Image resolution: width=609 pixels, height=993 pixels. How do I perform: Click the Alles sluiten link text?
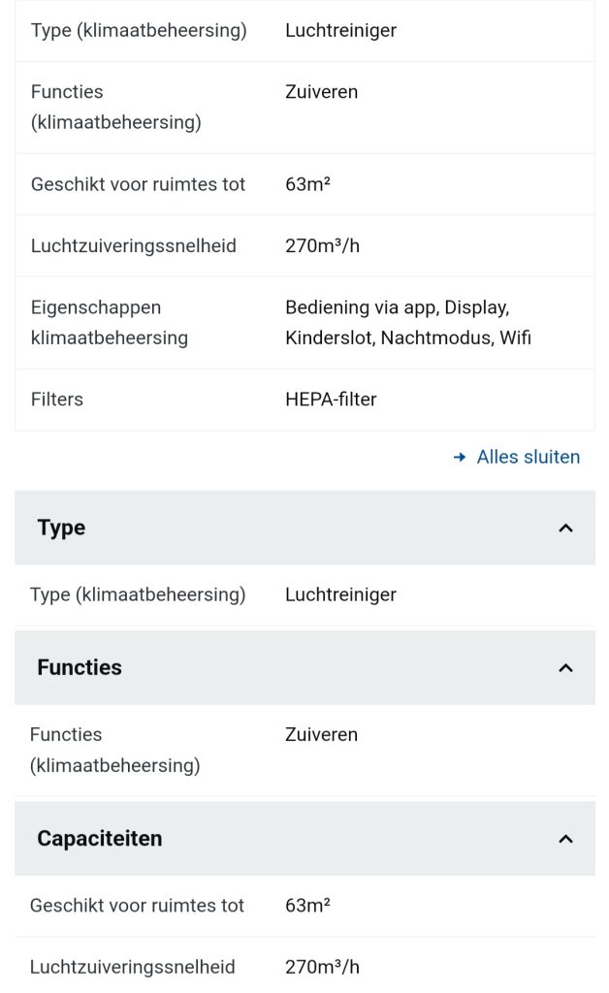(x=529, y=457)
